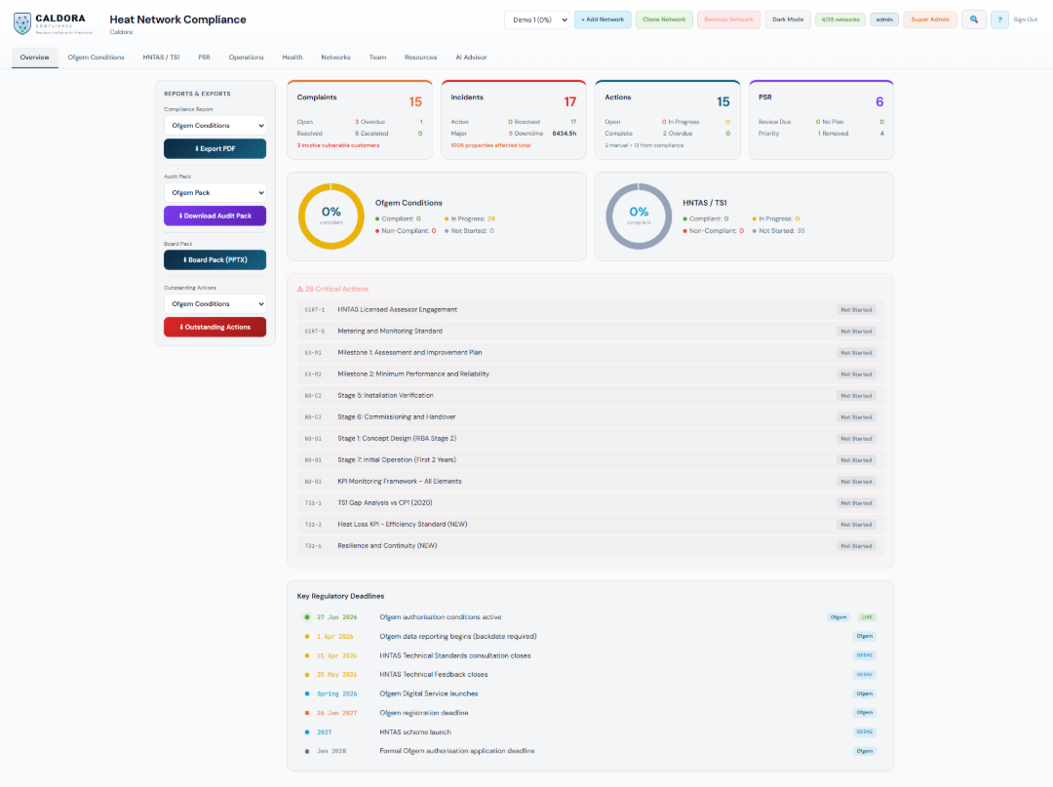This screenshot has width=1053, height=787.
Task: Click the 4/25 networks indicator
Action: (839, 19)
